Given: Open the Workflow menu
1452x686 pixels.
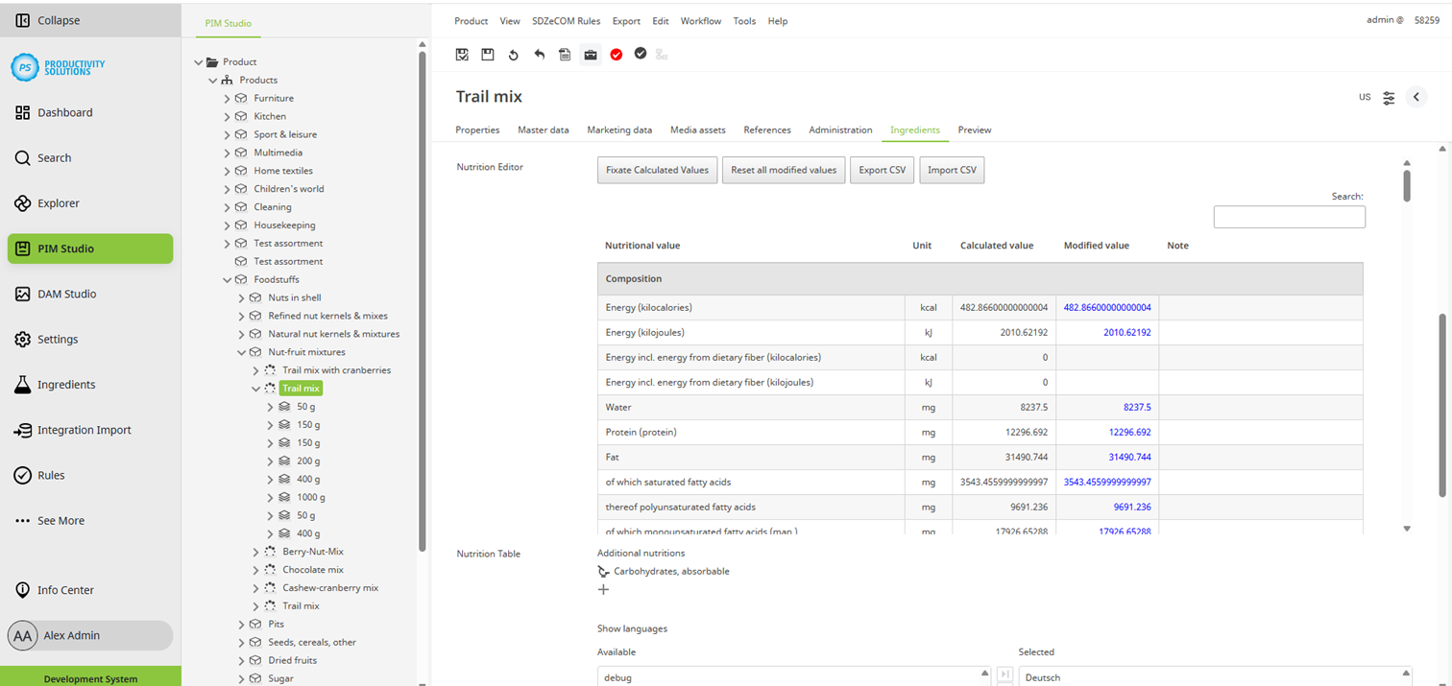Looking at the screenshot, I should (x=701, y=20).
